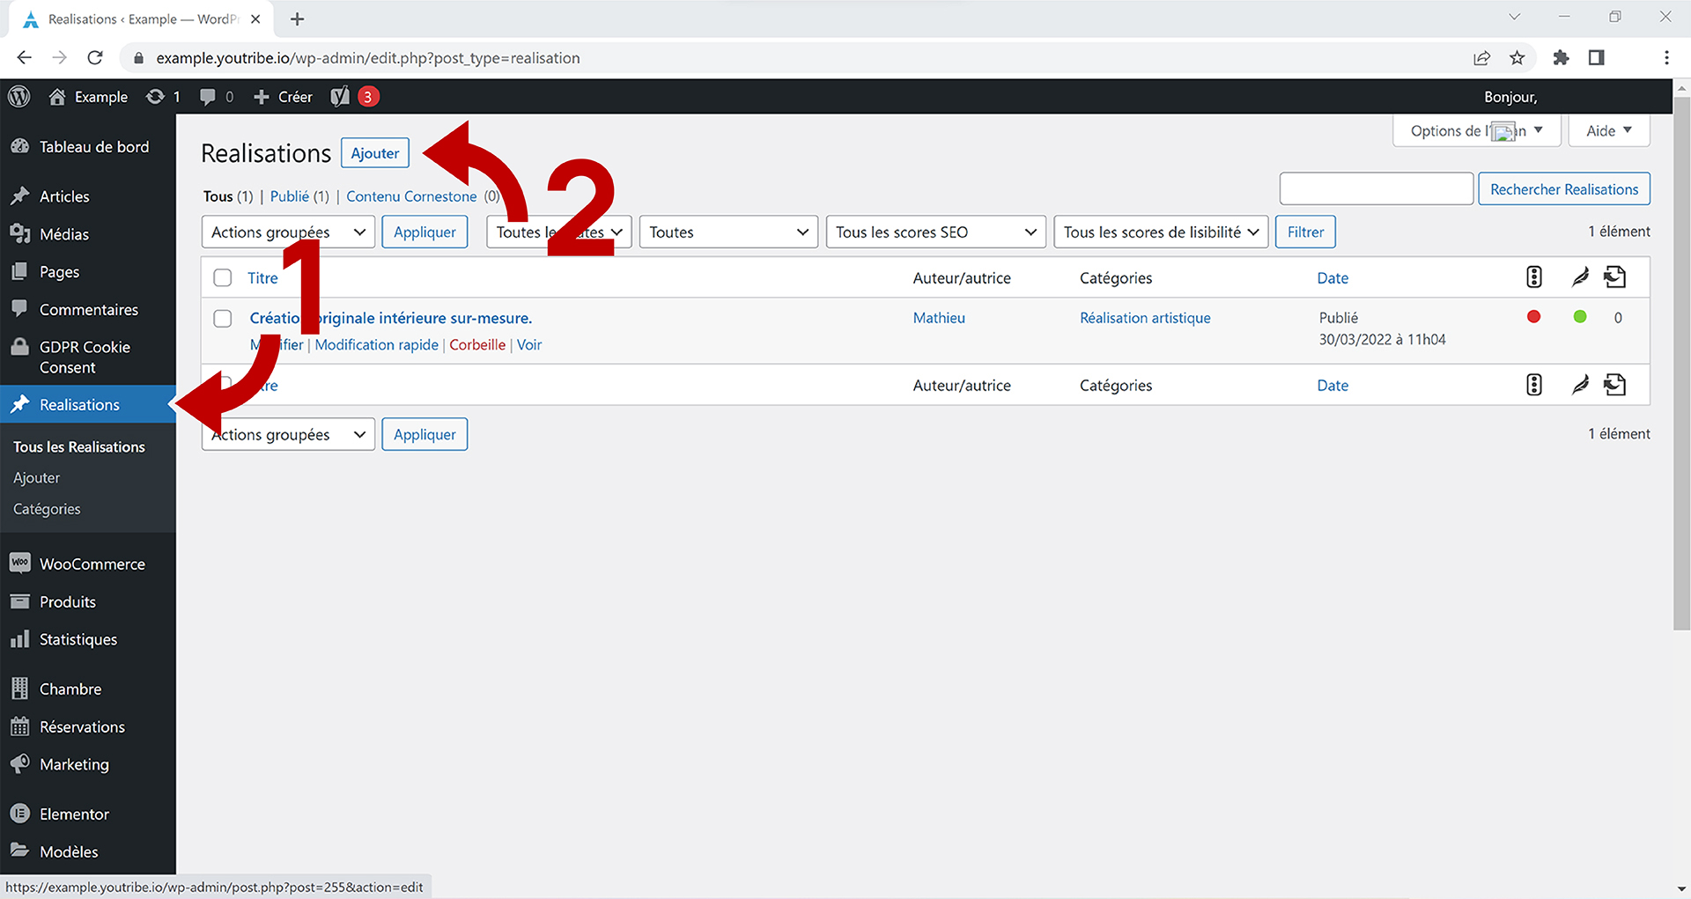Click the Ajouter button next to Realisations
The width and height of the screenshot is (1691, 899).
tap(375, 153)
